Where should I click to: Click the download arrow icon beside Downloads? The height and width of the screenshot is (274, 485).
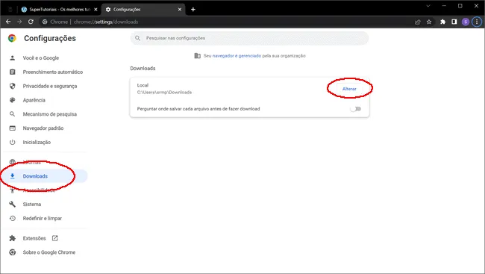(x=13, y=176)
